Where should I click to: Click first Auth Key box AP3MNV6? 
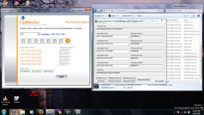(x=26, y=71)
